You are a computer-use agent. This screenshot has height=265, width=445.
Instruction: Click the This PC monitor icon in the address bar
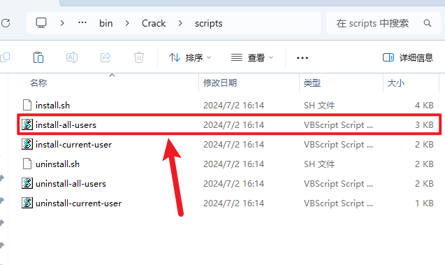point(41,22)
